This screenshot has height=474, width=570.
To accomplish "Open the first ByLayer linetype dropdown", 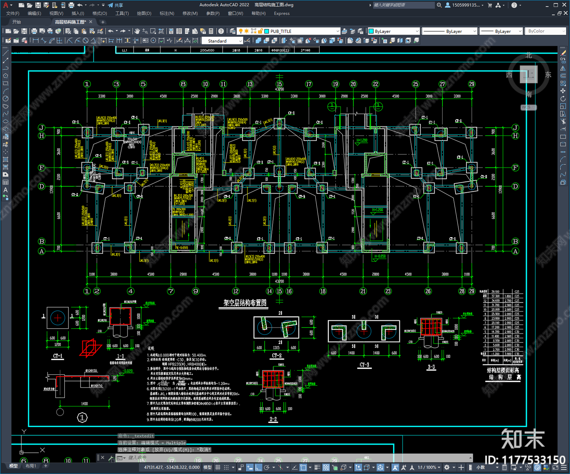I will (475, 31).
